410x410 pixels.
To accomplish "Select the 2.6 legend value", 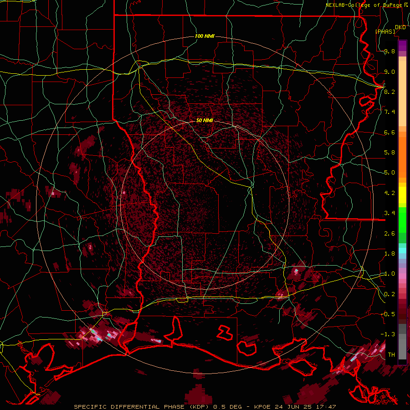I will [389, 233].
